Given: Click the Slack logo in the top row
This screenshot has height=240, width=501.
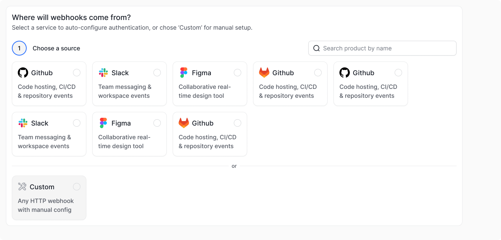Looking at the screenshot, I should click(x=103, y=73).
